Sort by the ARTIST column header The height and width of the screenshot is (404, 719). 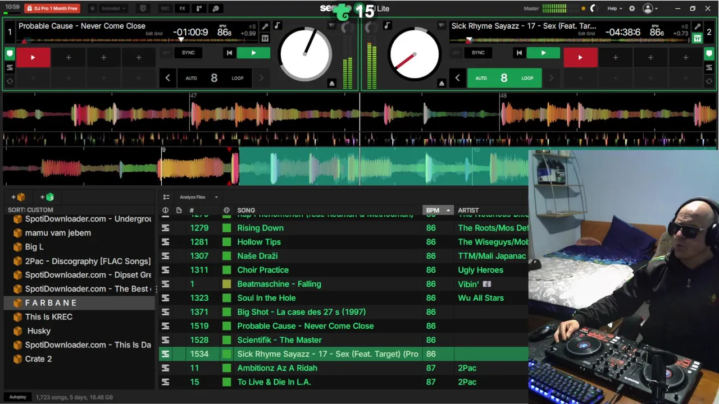[468, 210]
